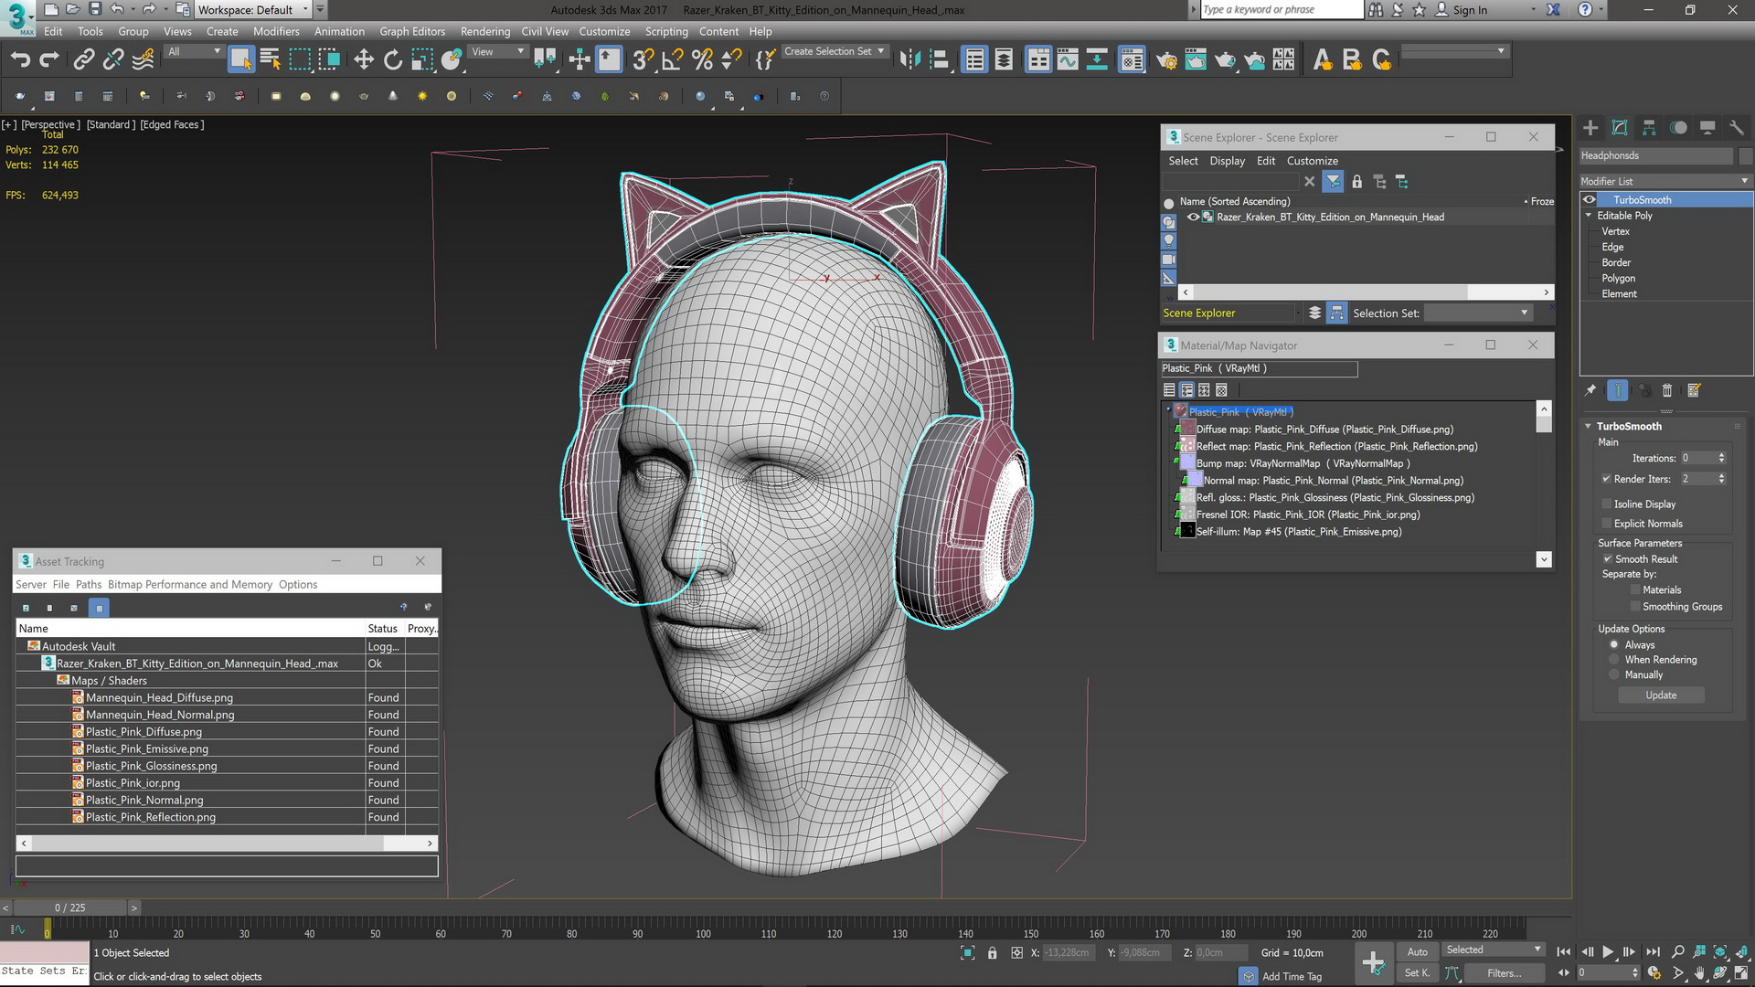Click Set Key plus button
The height and width of the screenshot is (987, 1755).
[x=1373, y=962]
